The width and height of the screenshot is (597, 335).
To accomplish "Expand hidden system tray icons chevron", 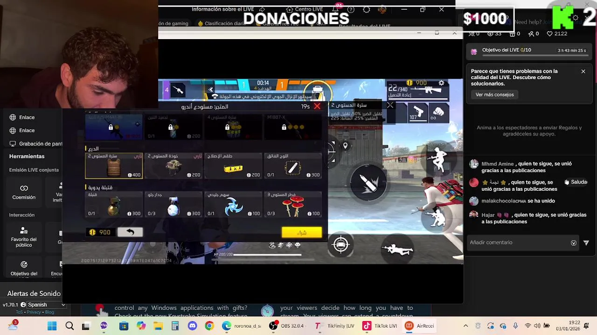I will coord(465,326).
